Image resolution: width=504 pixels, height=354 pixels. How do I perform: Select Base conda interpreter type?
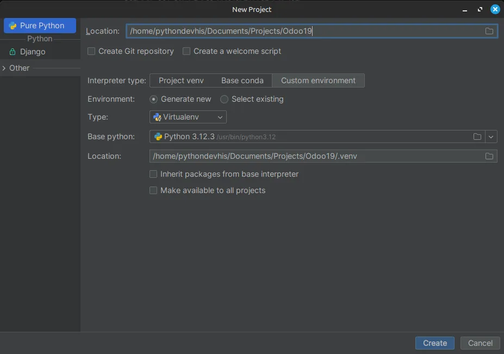coord(242,80)
